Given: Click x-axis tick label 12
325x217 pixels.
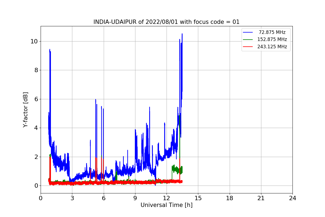Looking at the screenshot, I should click(x=167, y=198).
